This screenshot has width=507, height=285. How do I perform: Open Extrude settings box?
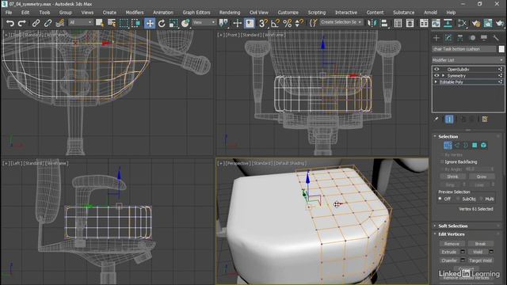[463, 252]
